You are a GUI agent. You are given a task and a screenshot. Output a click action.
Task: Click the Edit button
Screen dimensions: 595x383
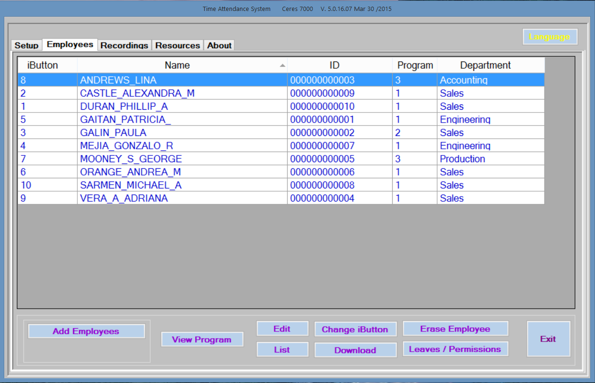[282, 329]
